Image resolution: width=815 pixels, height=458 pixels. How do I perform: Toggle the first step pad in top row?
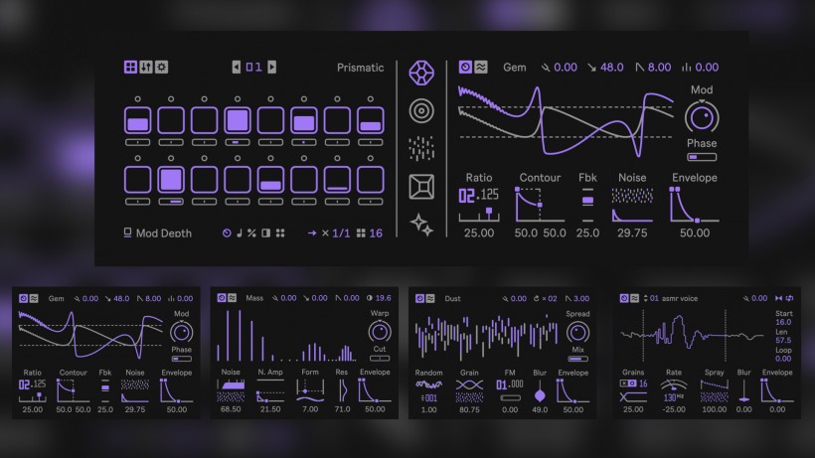point(137,121)
